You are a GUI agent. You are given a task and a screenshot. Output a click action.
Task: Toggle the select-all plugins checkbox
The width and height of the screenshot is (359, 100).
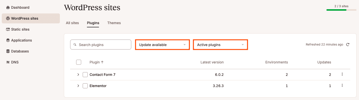click(x=79, y=62)
